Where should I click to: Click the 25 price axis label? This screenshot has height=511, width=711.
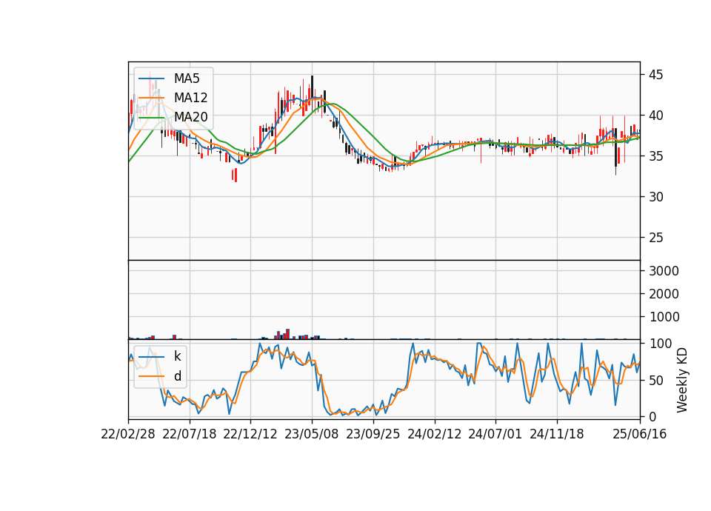coord(655,238)
